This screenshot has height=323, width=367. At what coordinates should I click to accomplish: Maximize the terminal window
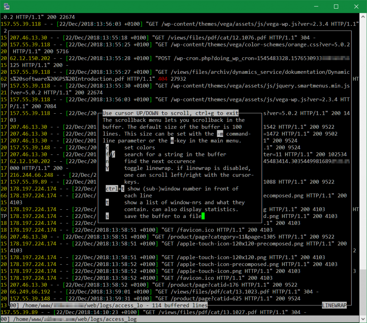tap(336, 6)
